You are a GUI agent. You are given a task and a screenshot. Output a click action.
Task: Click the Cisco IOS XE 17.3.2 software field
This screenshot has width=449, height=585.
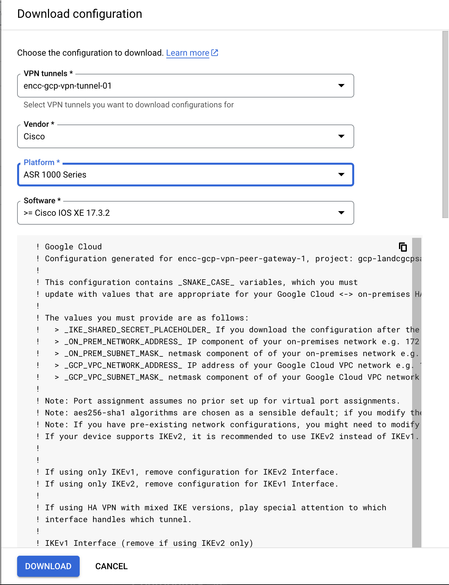pos(186,213)
